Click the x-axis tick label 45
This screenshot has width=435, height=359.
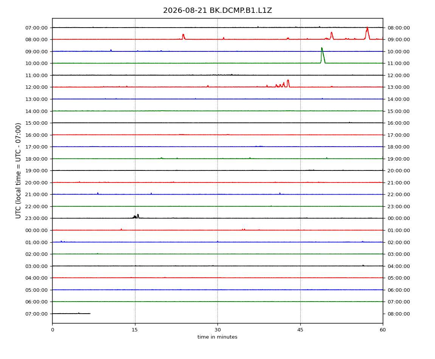(300, 330)
